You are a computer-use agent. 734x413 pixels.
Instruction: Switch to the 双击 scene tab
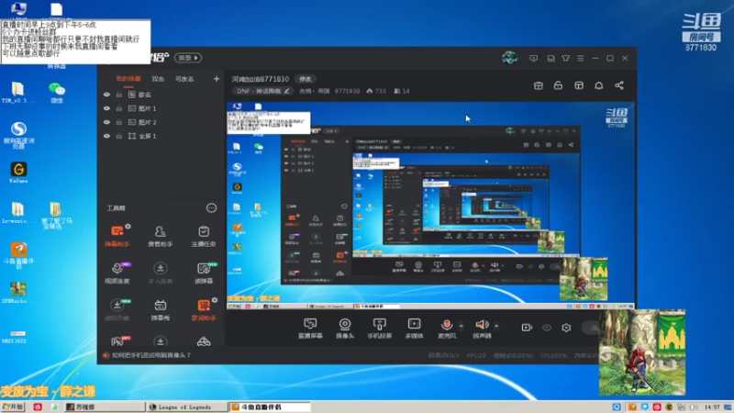[158, 79]
